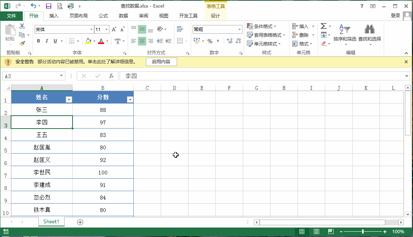Toggle Italic formatting
The height and width of the screenshot is (237, 413).
pyautogui.click(x=47, y=41)
